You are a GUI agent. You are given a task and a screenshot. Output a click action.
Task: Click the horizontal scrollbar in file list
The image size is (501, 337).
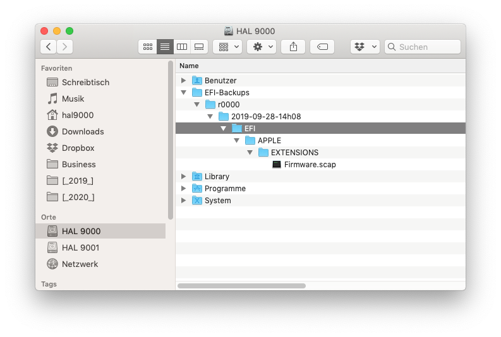coord(241,286)
